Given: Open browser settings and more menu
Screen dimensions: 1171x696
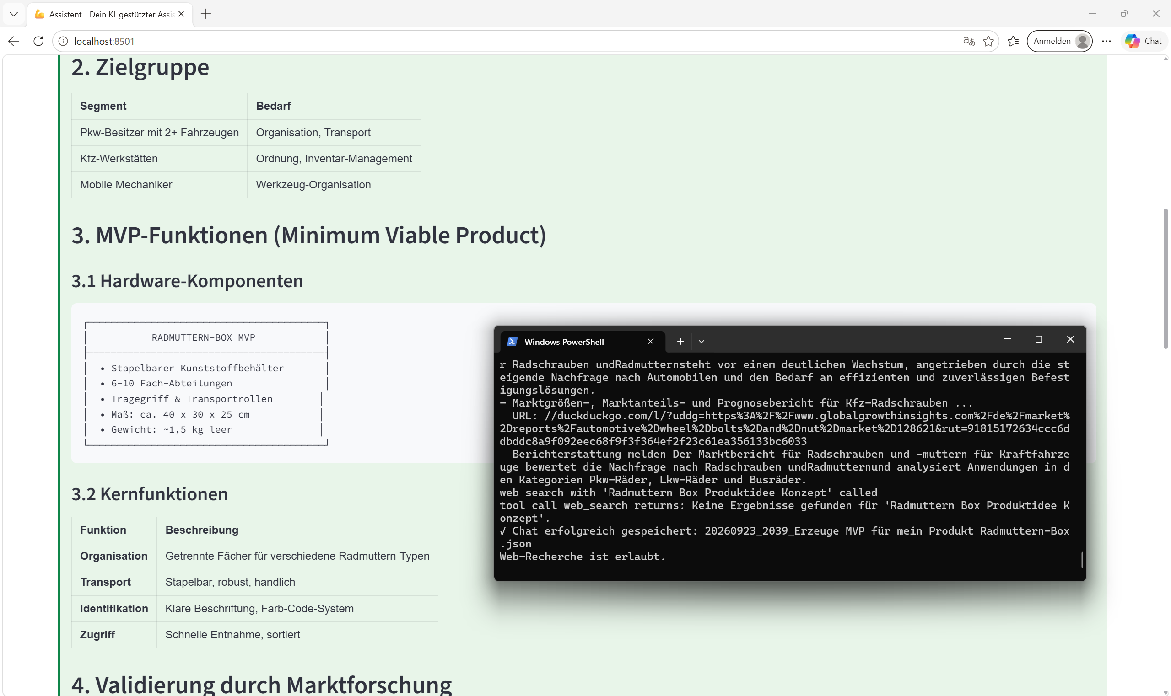Looking at the screenshot, I should click(1106, 41).
